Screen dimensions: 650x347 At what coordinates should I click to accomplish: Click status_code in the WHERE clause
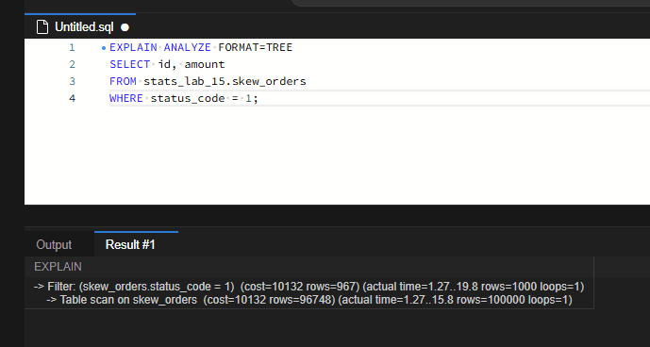[x=188, y=98]
